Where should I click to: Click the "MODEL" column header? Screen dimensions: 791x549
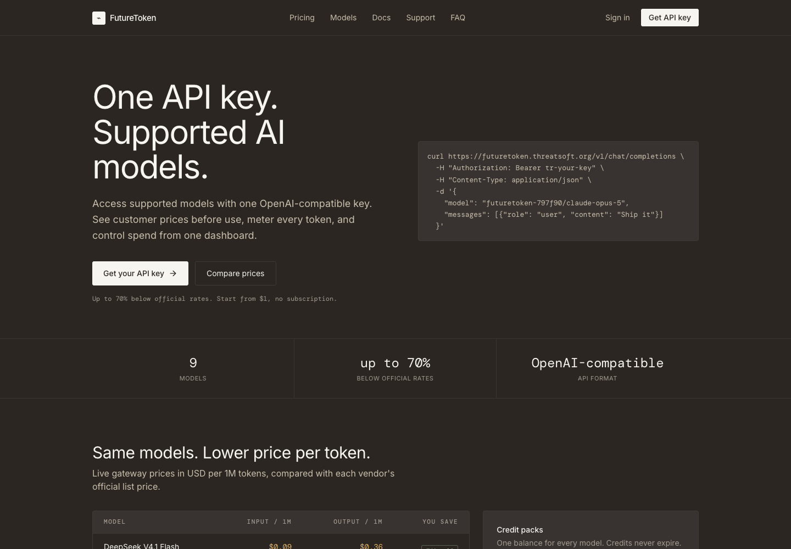[115, 522]
